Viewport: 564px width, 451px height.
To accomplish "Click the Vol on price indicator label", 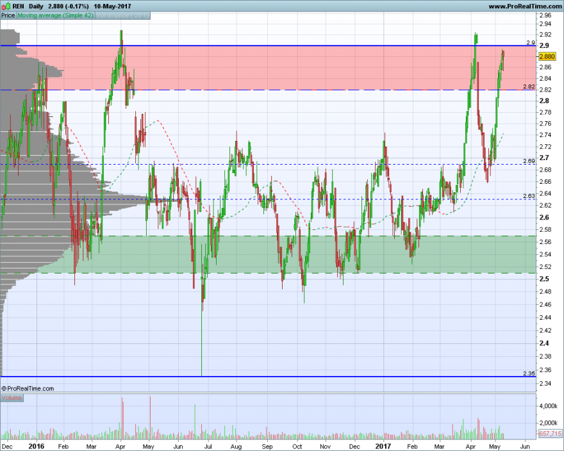I will coord(122,15).
